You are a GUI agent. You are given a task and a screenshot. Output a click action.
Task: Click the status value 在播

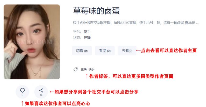(87, 38)
